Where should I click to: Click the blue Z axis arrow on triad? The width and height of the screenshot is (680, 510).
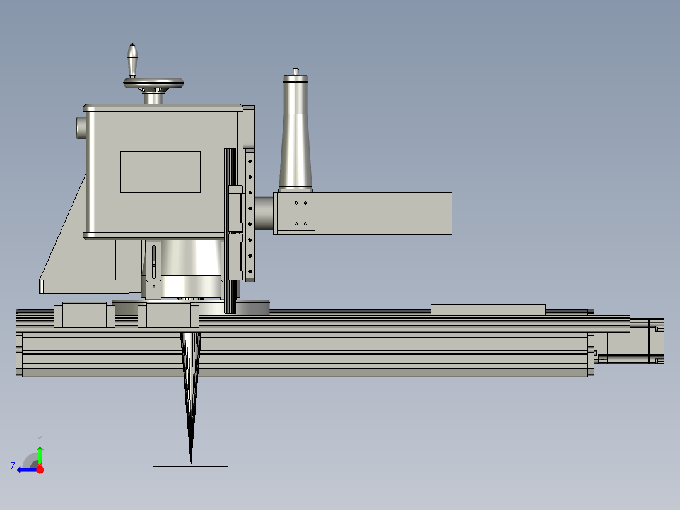click(26, 470)
